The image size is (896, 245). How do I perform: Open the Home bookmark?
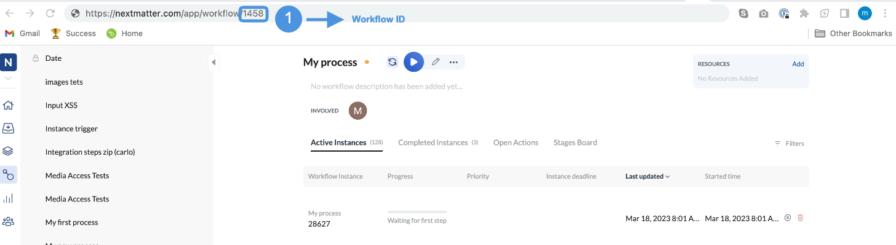tap(124, 33)
